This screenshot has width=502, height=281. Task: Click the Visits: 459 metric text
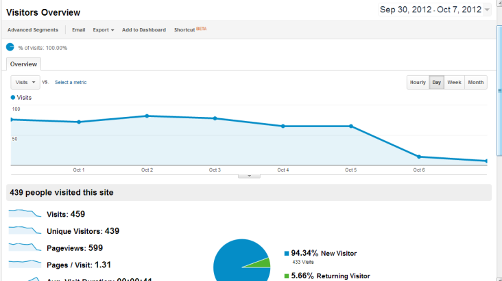pyautogui.click(x=66, y=214)
